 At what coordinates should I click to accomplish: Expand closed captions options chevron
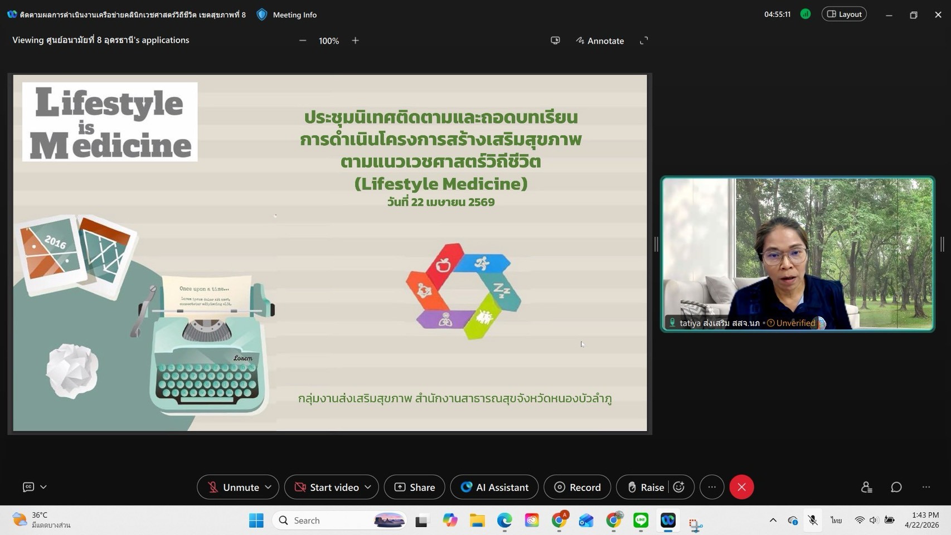tap(43, 487)
